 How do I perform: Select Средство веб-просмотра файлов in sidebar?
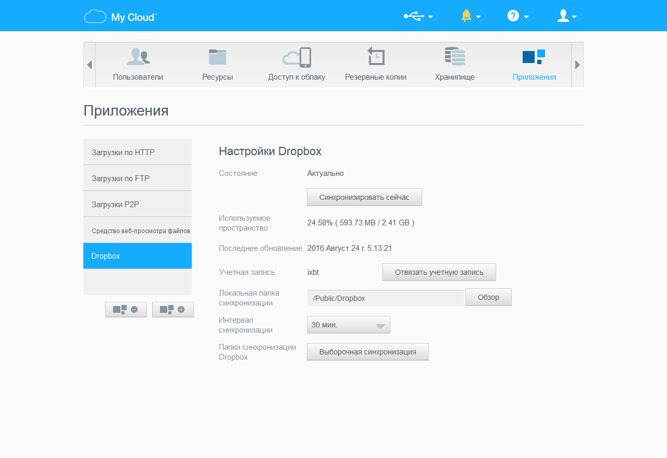pyautogui.click(x=138, y=230)
